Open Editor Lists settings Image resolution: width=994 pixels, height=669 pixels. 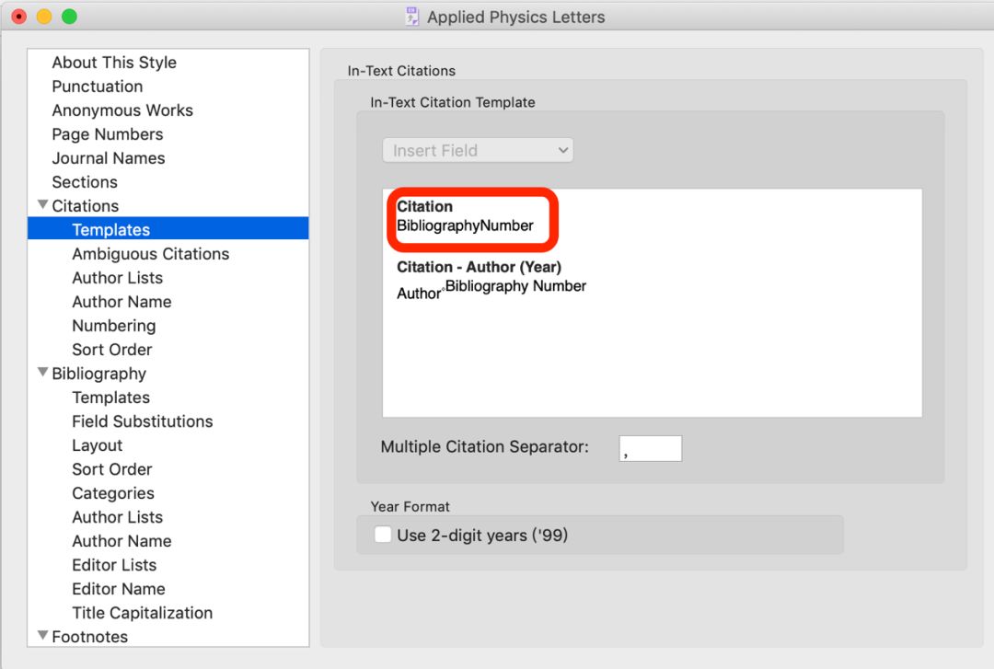tap(114, 565)
